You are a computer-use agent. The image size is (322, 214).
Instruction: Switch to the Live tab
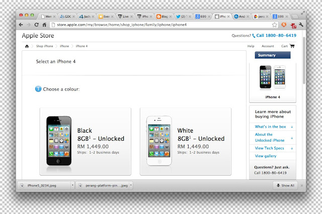click(125, 17)
